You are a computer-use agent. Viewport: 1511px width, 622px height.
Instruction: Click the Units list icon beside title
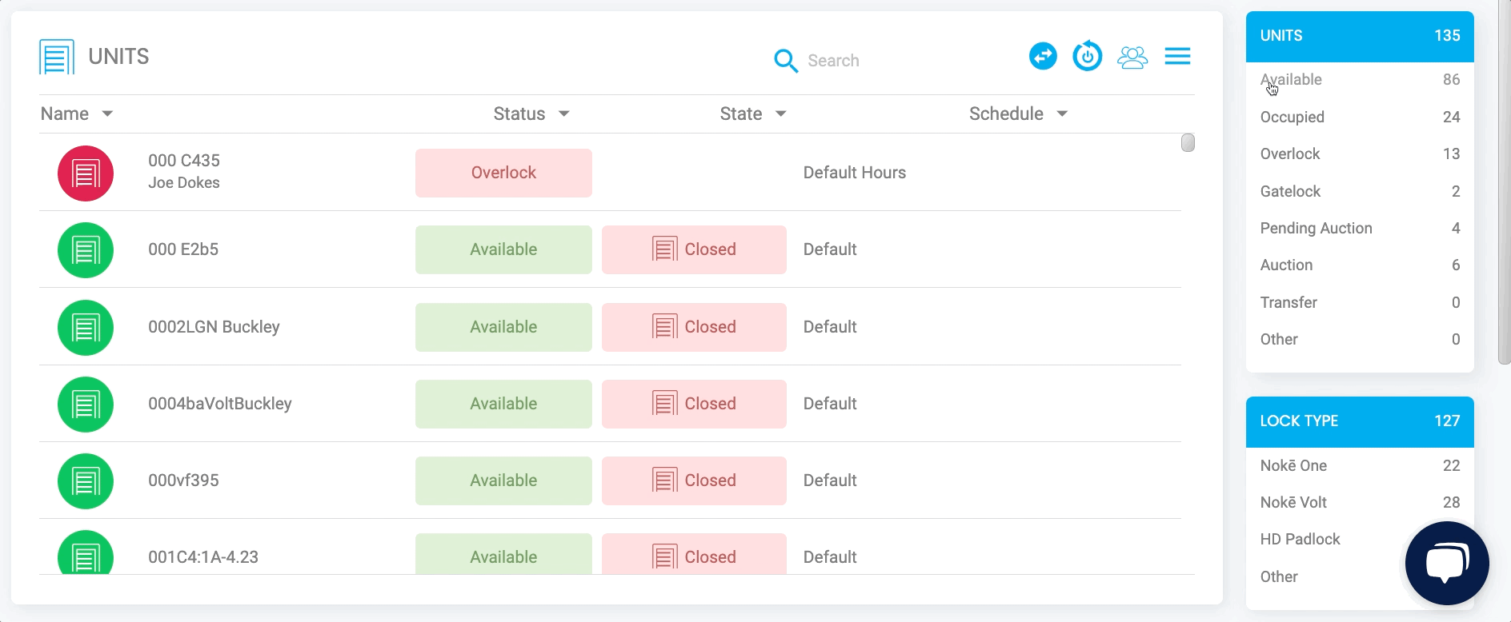tap(57, 57)
